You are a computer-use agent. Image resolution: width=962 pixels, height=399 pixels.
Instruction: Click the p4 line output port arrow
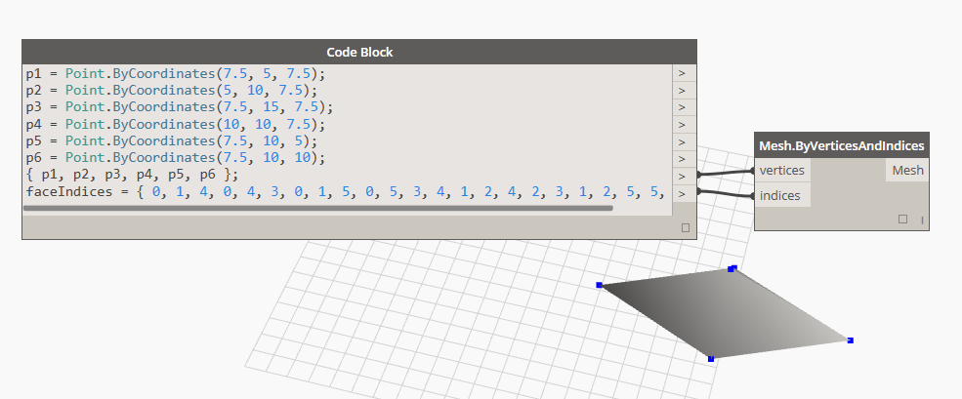coord(684,125)
